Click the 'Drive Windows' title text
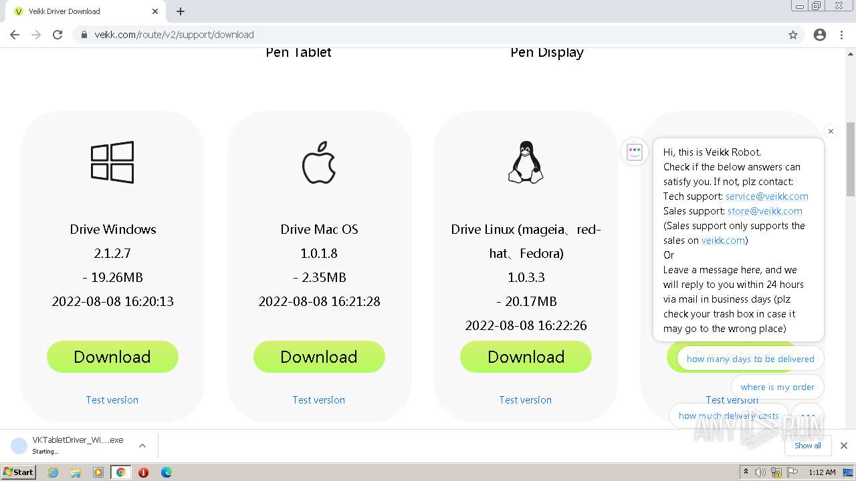 click(113, 229)
